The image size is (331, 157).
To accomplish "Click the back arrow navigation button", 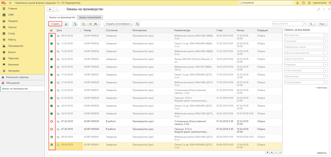I will [50, 9].
